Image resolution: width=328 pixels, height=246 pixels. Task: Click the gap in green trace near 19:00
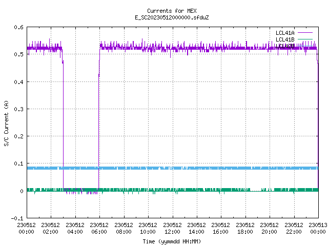256,190
